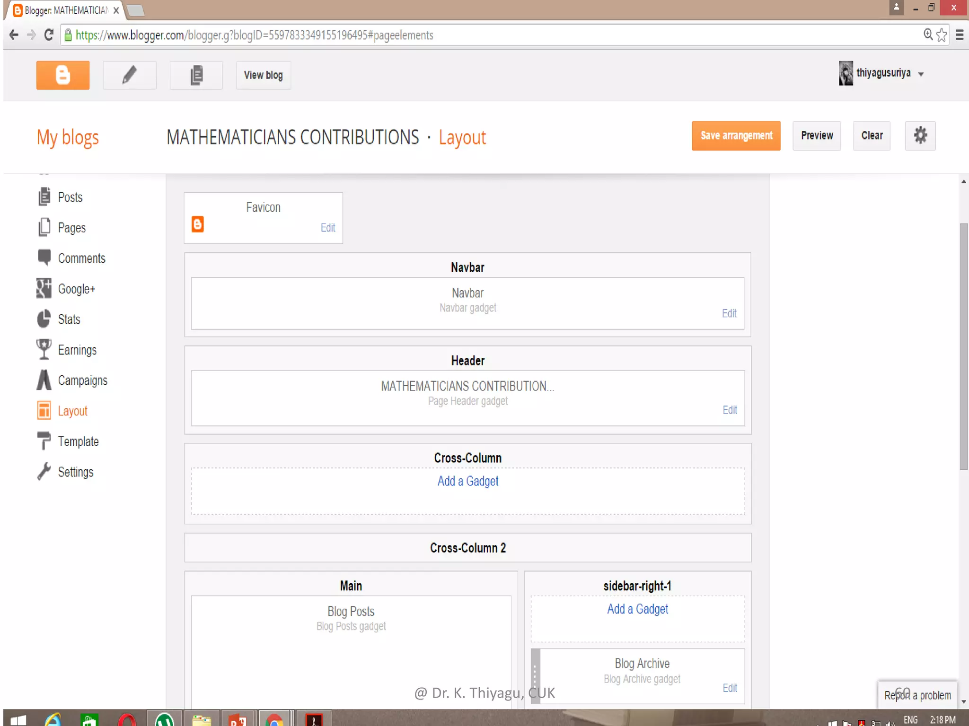Expand thiyagusuriya account dropdown arrow

coord(921,74)
